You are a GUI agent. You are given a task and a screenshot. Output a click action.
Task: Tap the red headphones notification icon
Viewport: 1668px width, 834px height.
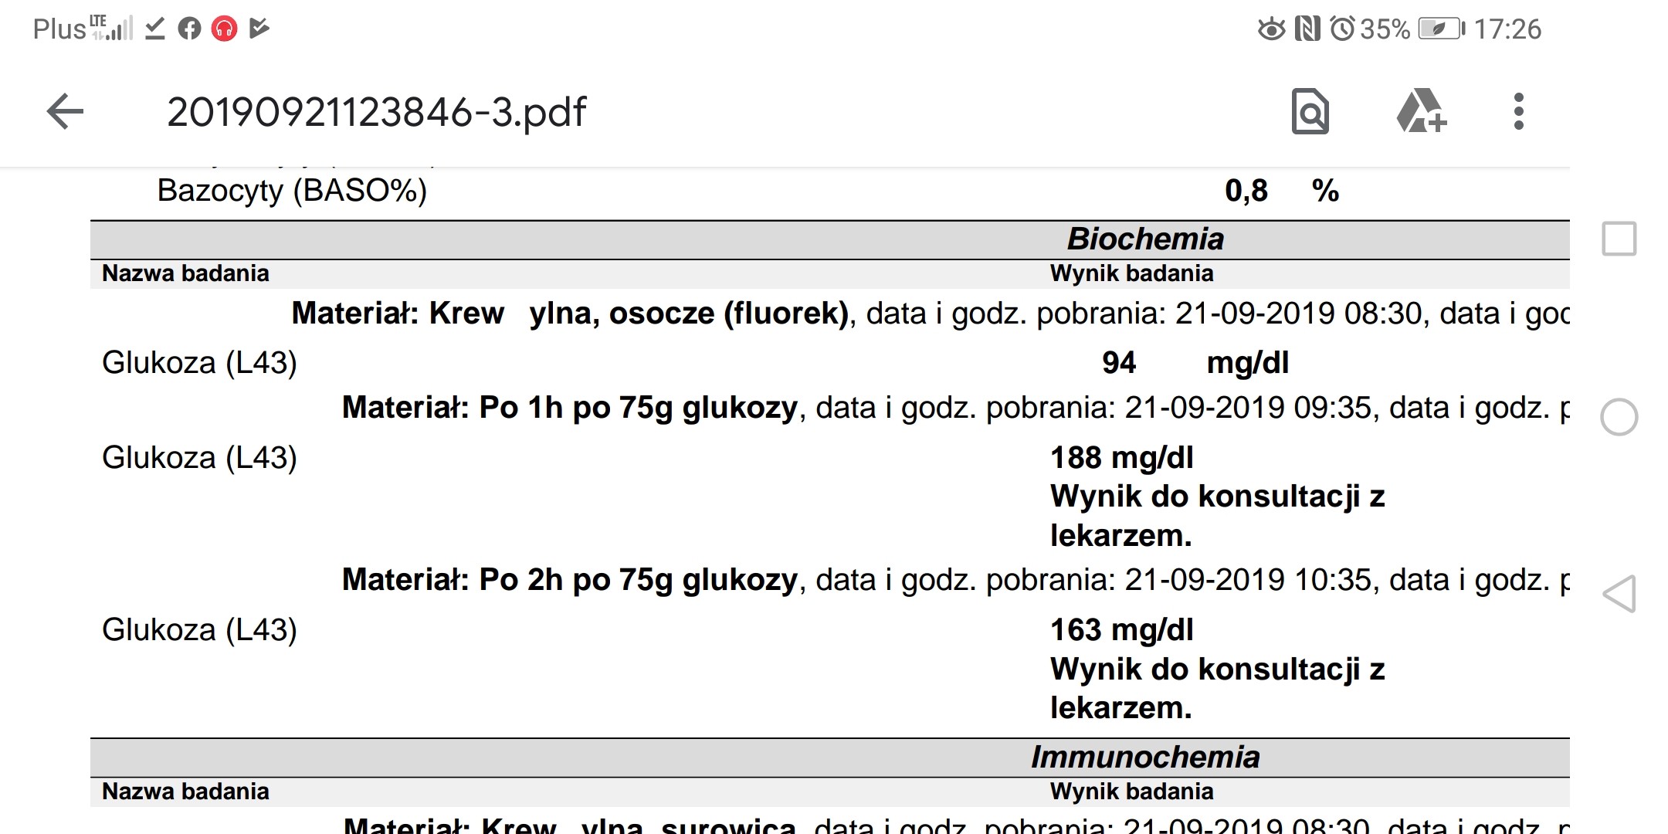click(x=224, y=29)
